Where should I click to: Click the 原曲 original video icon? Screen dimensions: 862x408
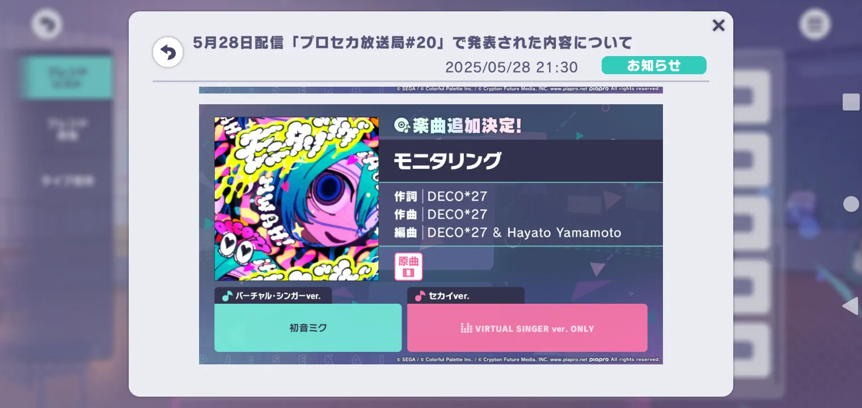[408, 266]
